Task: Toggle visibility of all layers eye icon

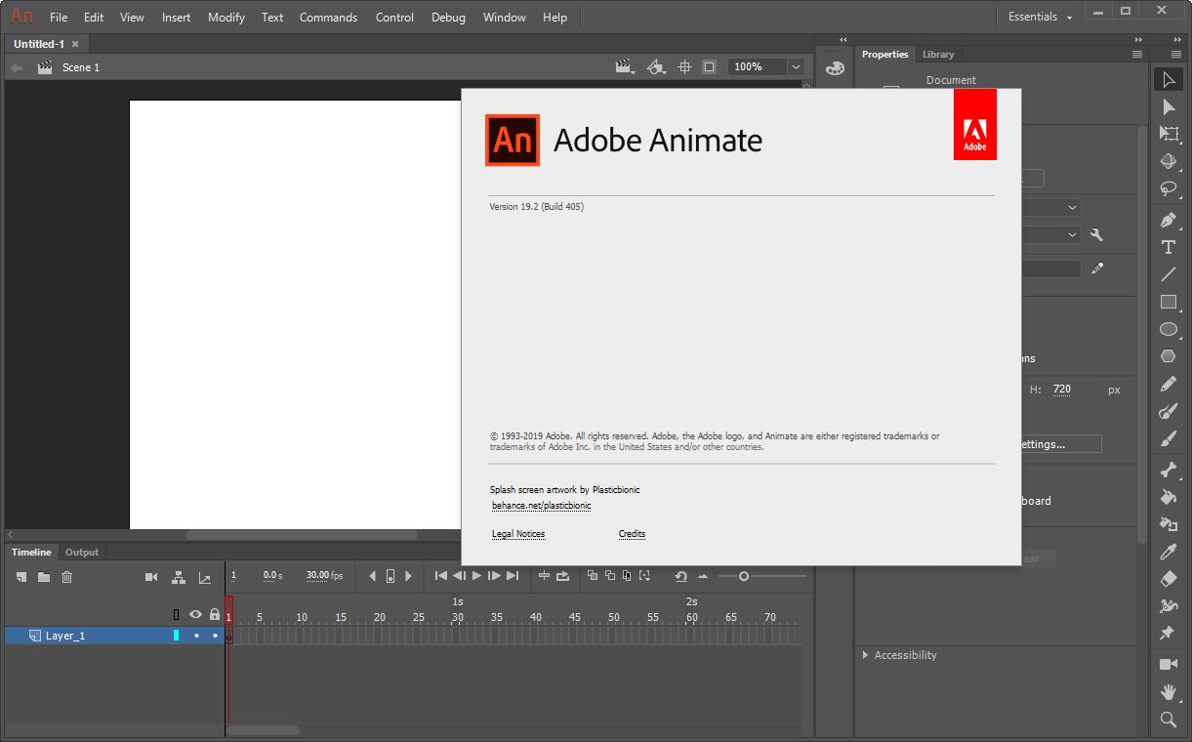Action: [195, 615]
